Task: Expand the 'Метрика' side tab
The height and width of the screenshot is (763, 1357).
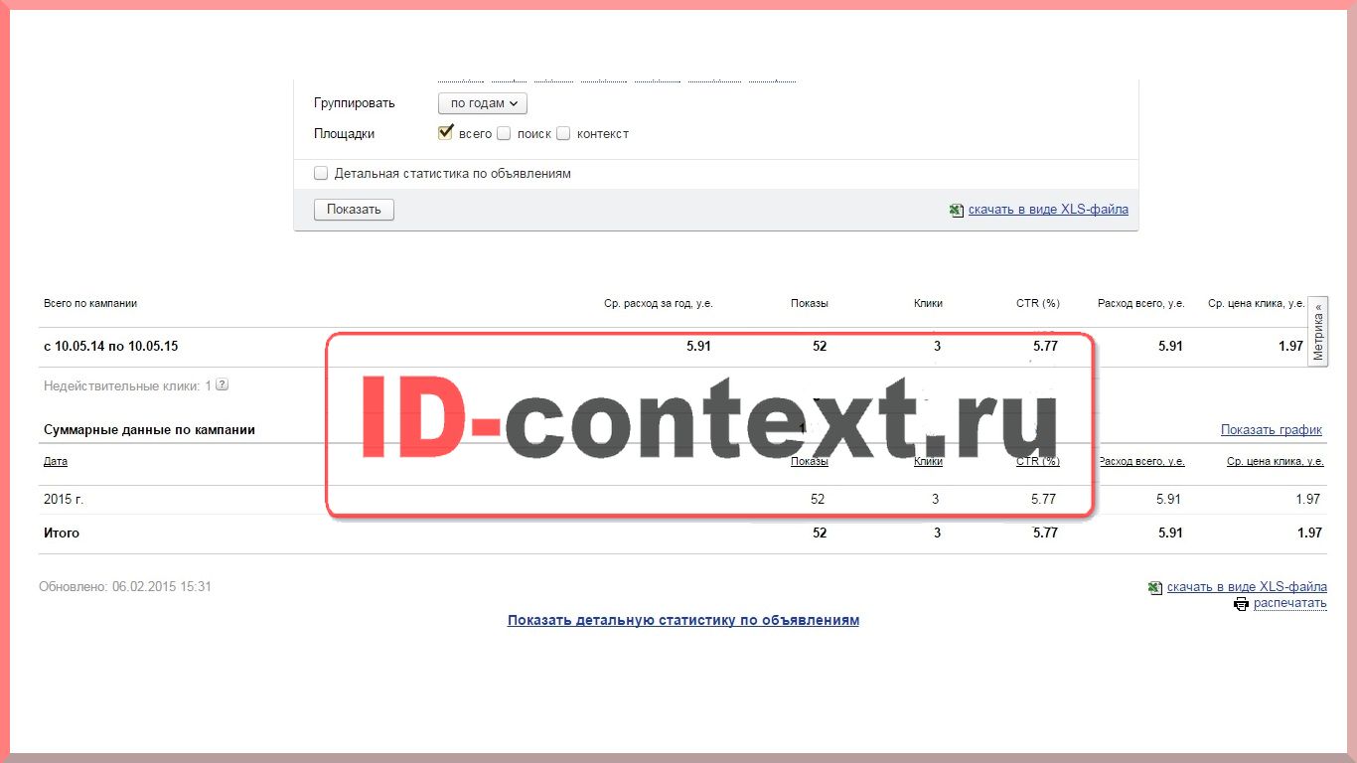Action: click(x=1318, y=331)
